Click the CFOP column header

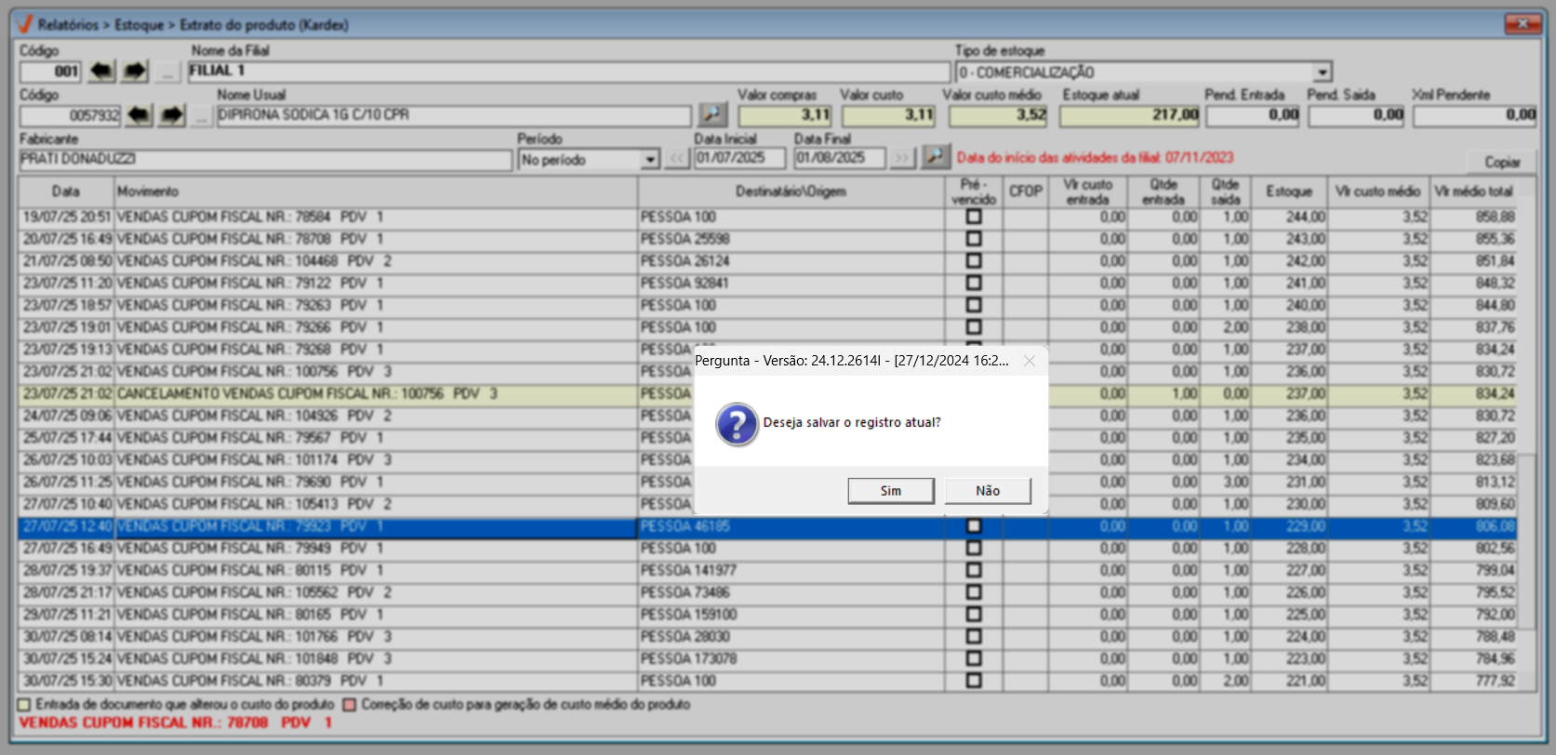(1026, 192)
